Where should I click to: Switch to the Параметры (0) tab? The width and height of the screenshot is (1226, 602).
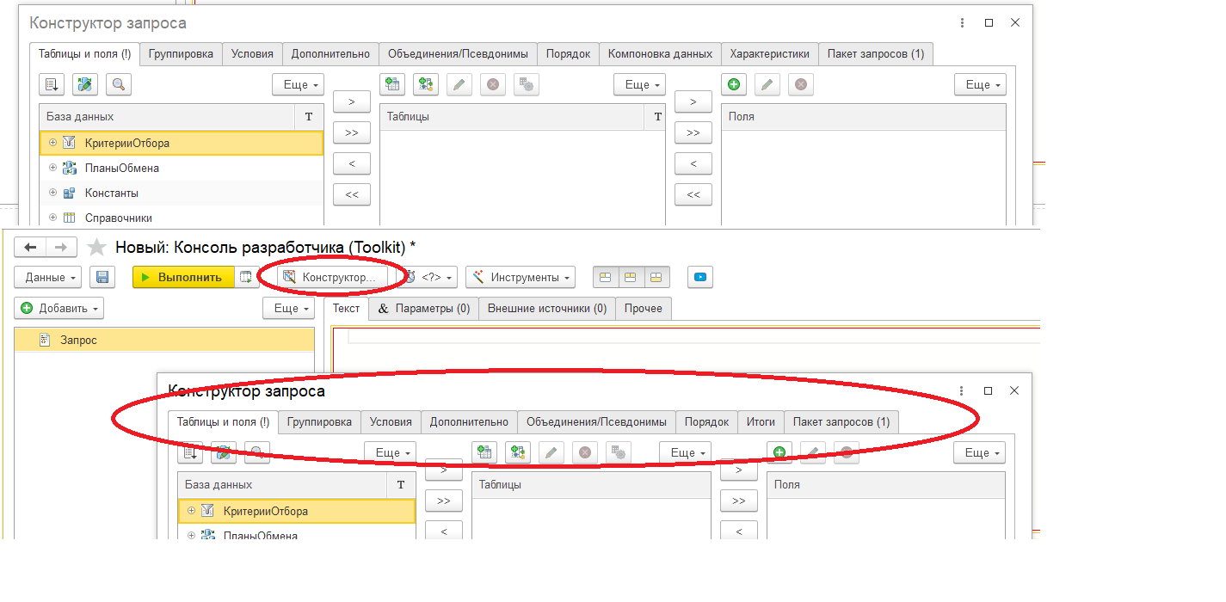pos(423,308)
